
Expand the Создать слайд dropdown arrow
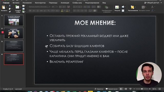pos(20,7)
